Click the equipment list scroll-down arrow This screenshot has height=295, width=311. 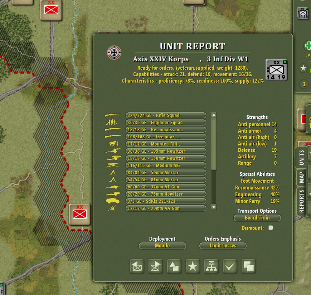[x=214, y=207]
